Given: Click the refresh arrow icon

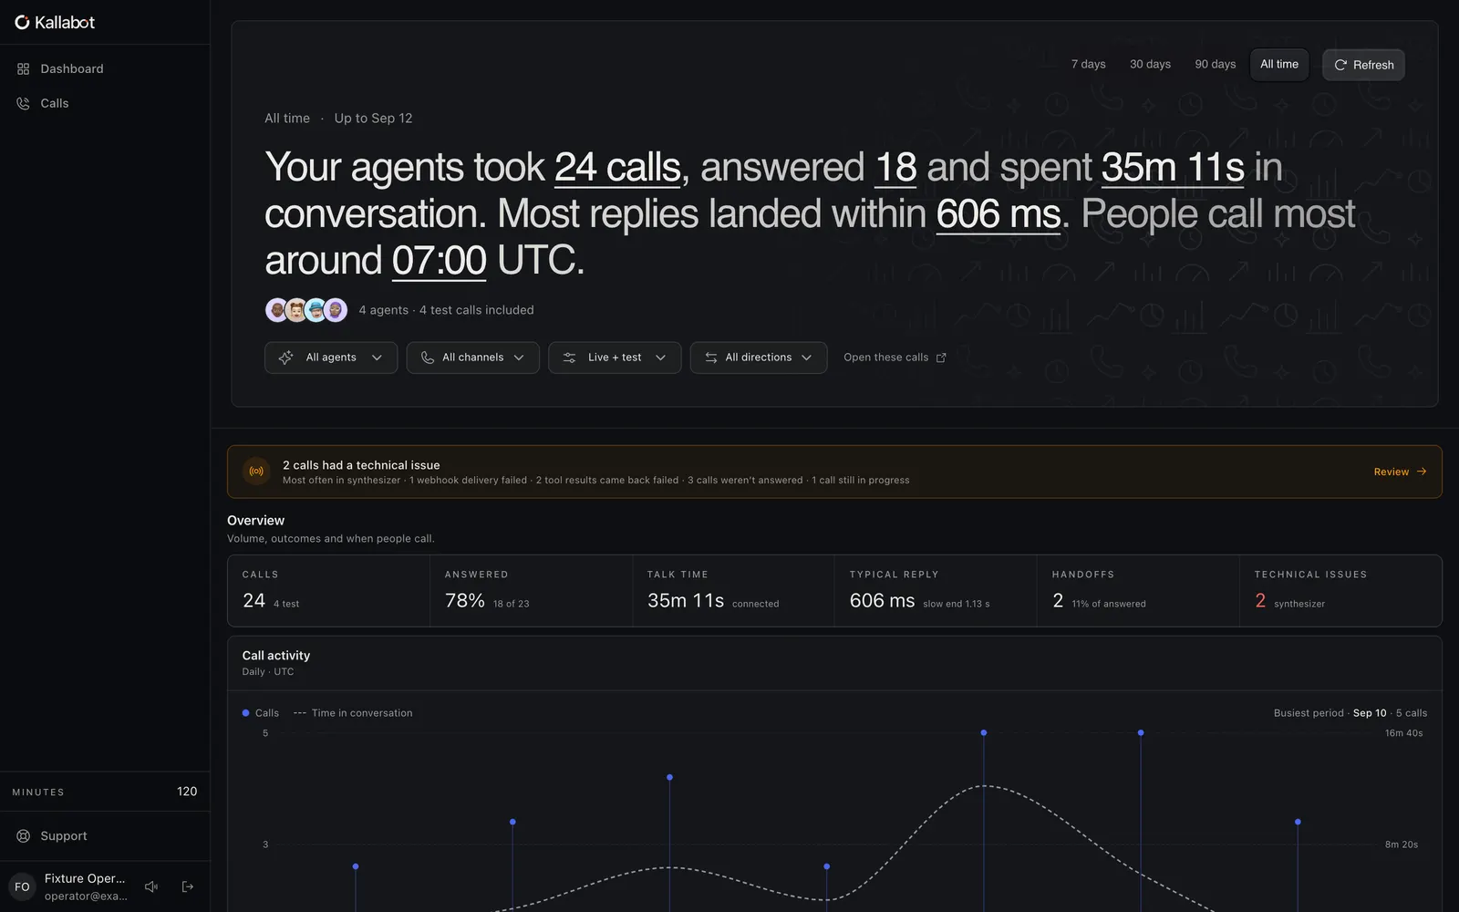Looking at the screenshot, I should click(1340, 65).
